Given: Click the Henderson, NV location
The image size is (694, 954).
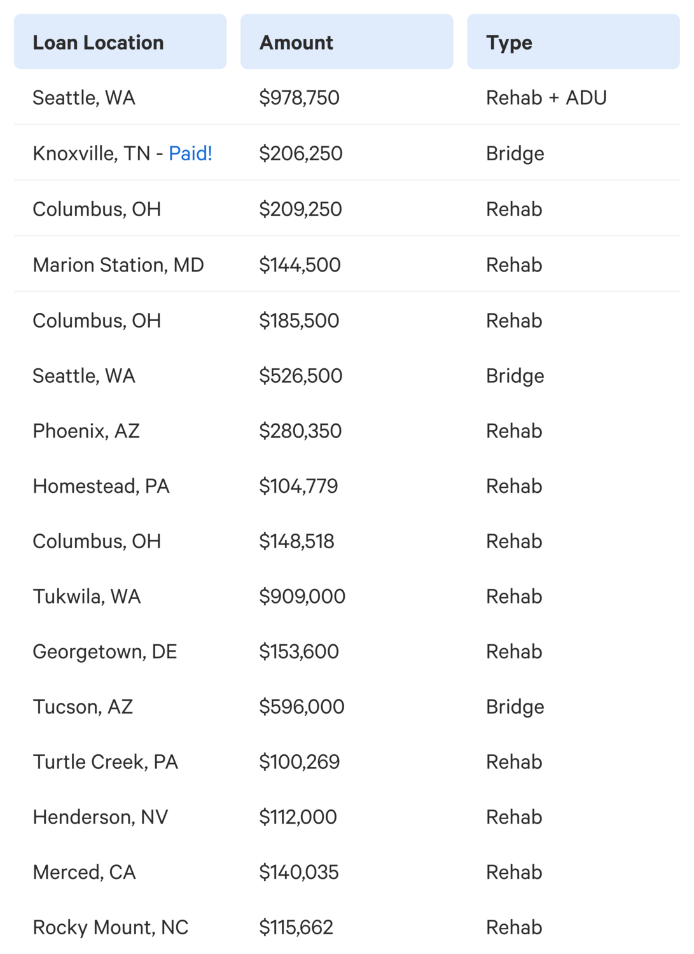Looking at the screenshot, I should click(101, 817).
